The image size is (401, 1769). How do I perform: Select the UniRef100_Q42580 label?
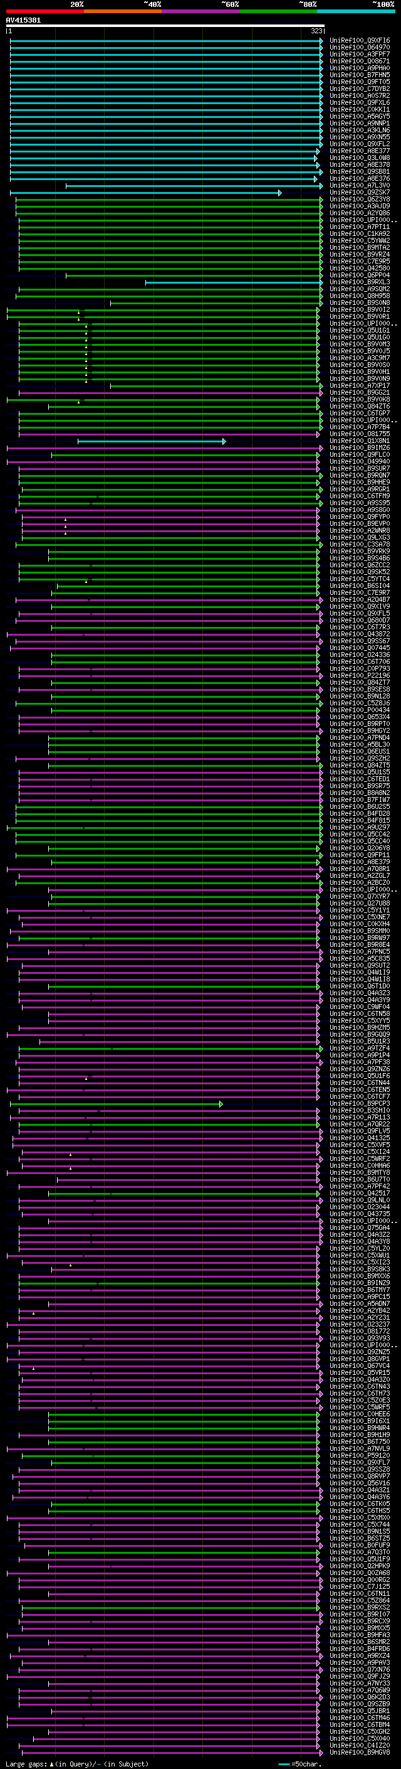point(360,269)
